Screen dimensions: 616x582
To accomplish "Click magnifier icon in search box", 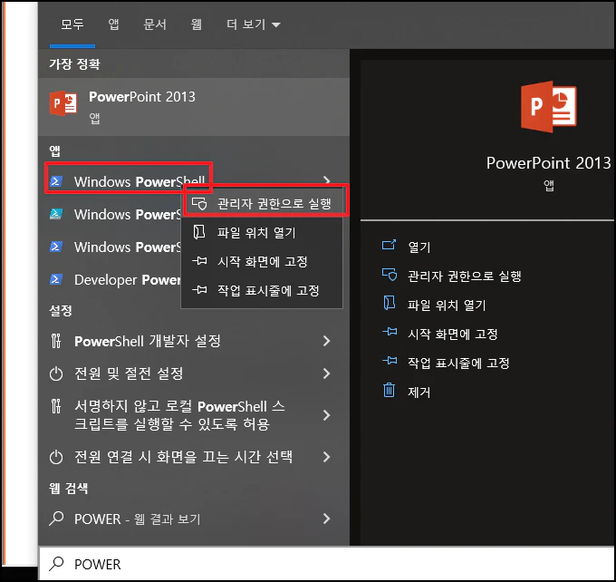I will 56,564.
